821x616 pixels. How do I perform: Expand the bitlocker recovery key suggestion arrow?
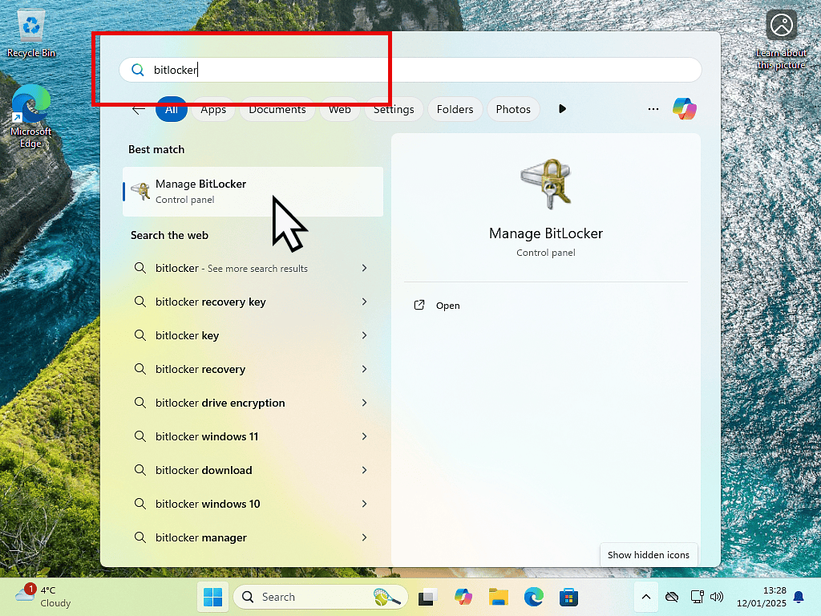(364, 302)
